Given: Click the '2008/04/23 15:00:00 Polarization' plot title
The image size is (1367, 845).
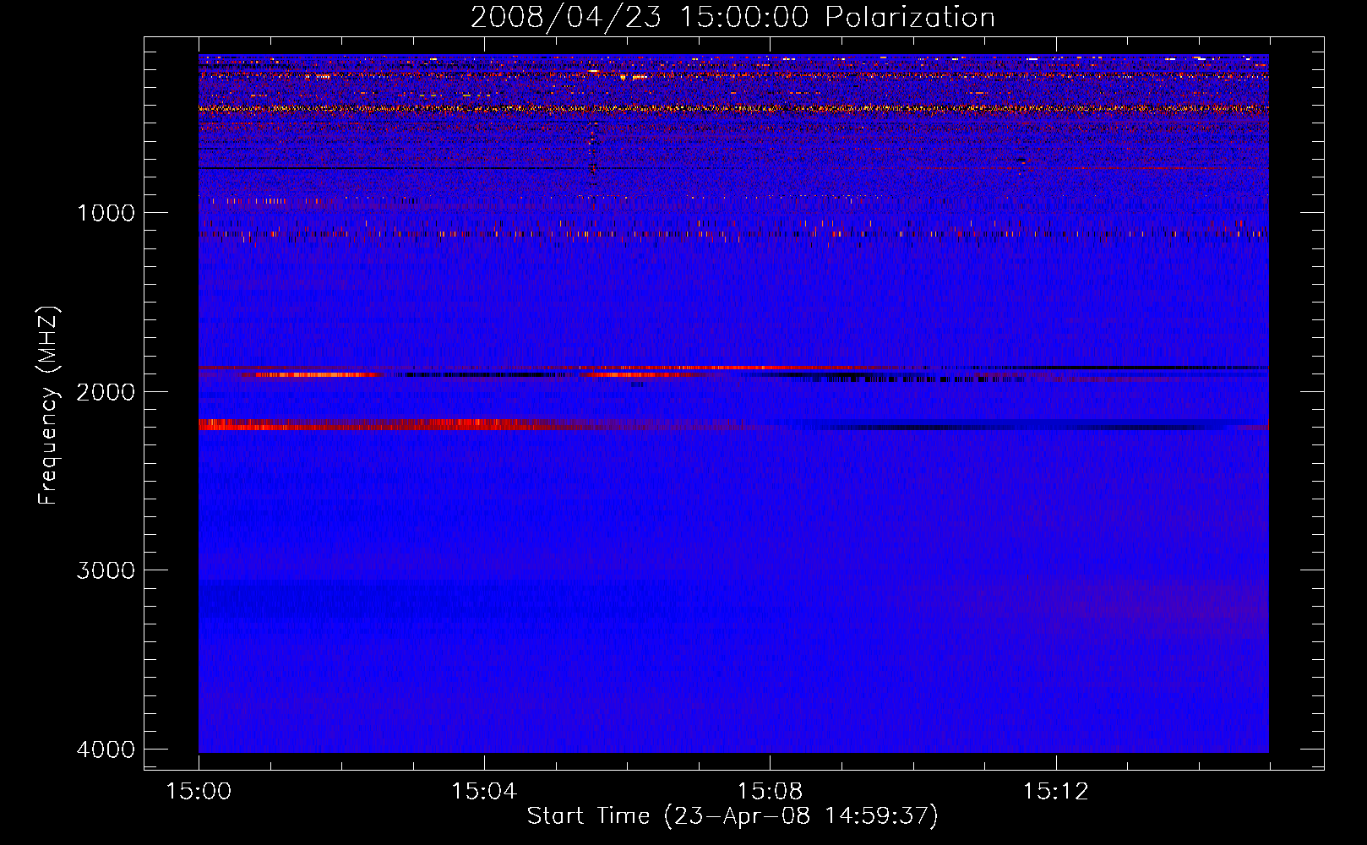Looking at the screenshot, I should tap(733, 17).
